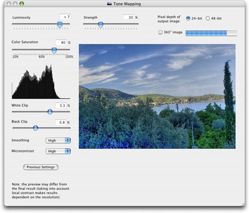Click the White Clip value field
This screenshot has height=213, width=249.
(x=61, y=105)
